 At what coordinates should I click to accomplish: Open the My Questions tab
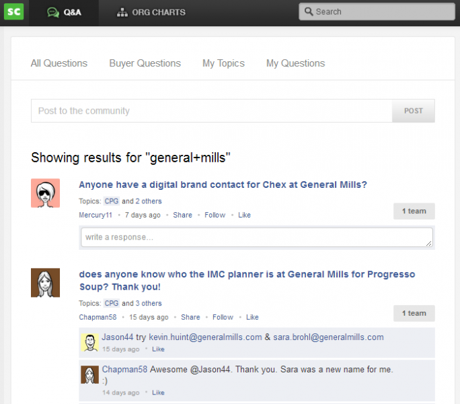click(296, 63)
